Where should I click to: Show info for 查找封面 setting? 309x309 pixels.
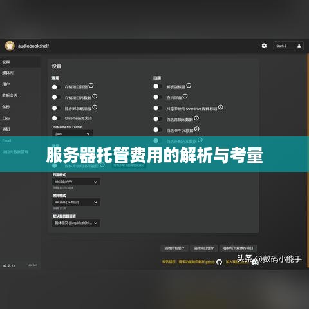pos(185,97)
